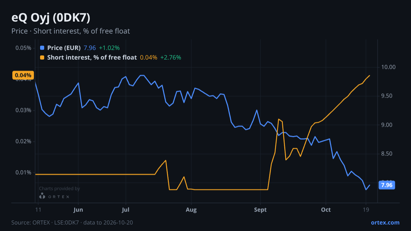
Task: Click the orange Short interest legend swatch
Action: click(x=42, y=57)
